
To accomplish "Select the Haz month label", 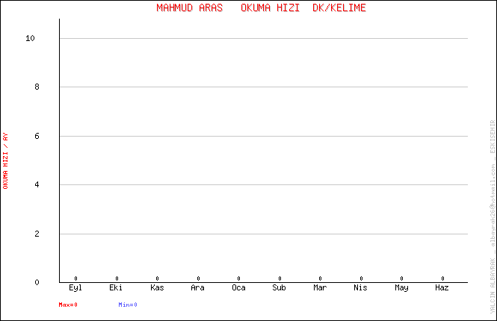I will 442,288.
